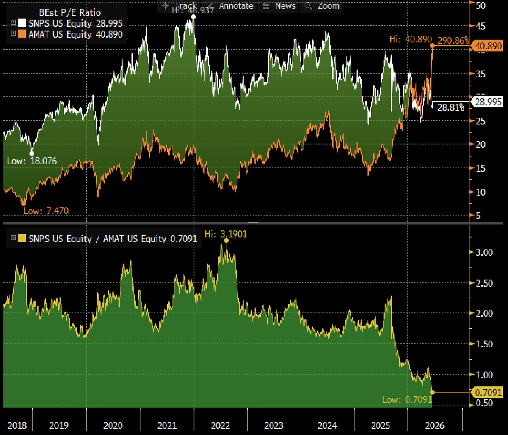This screenshot has height=435, width=508.
Task: Click the 2025 year label
Action: [381, 425]
